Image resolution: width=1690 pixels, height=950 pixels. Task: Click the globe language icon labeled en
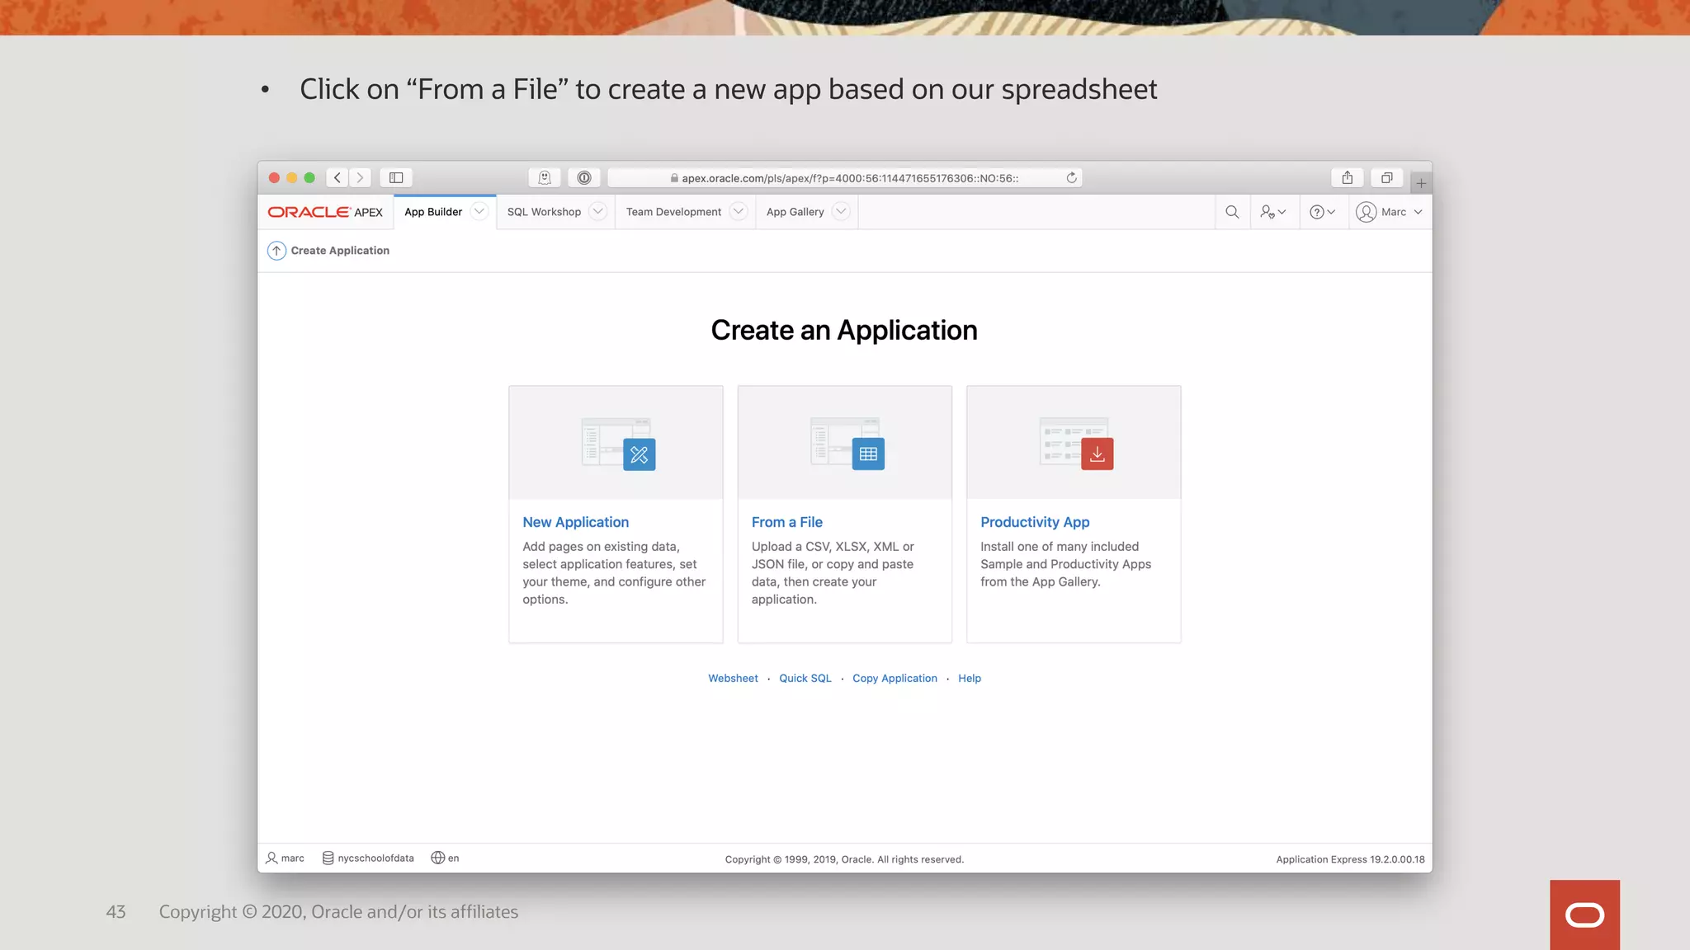437,858
